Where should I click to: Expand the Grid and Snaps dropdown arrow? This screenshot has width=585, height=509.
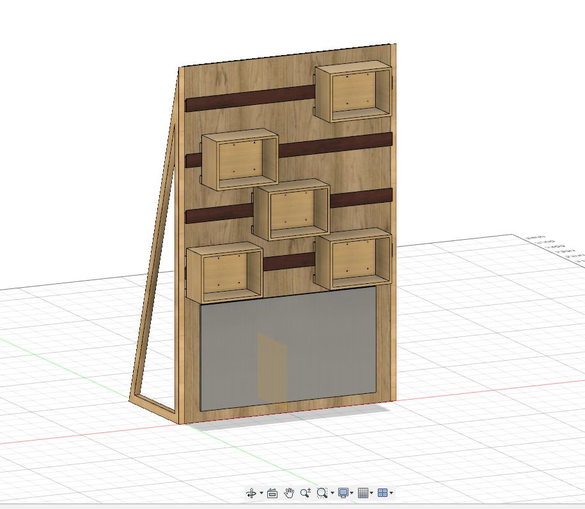tap(371, 493)
